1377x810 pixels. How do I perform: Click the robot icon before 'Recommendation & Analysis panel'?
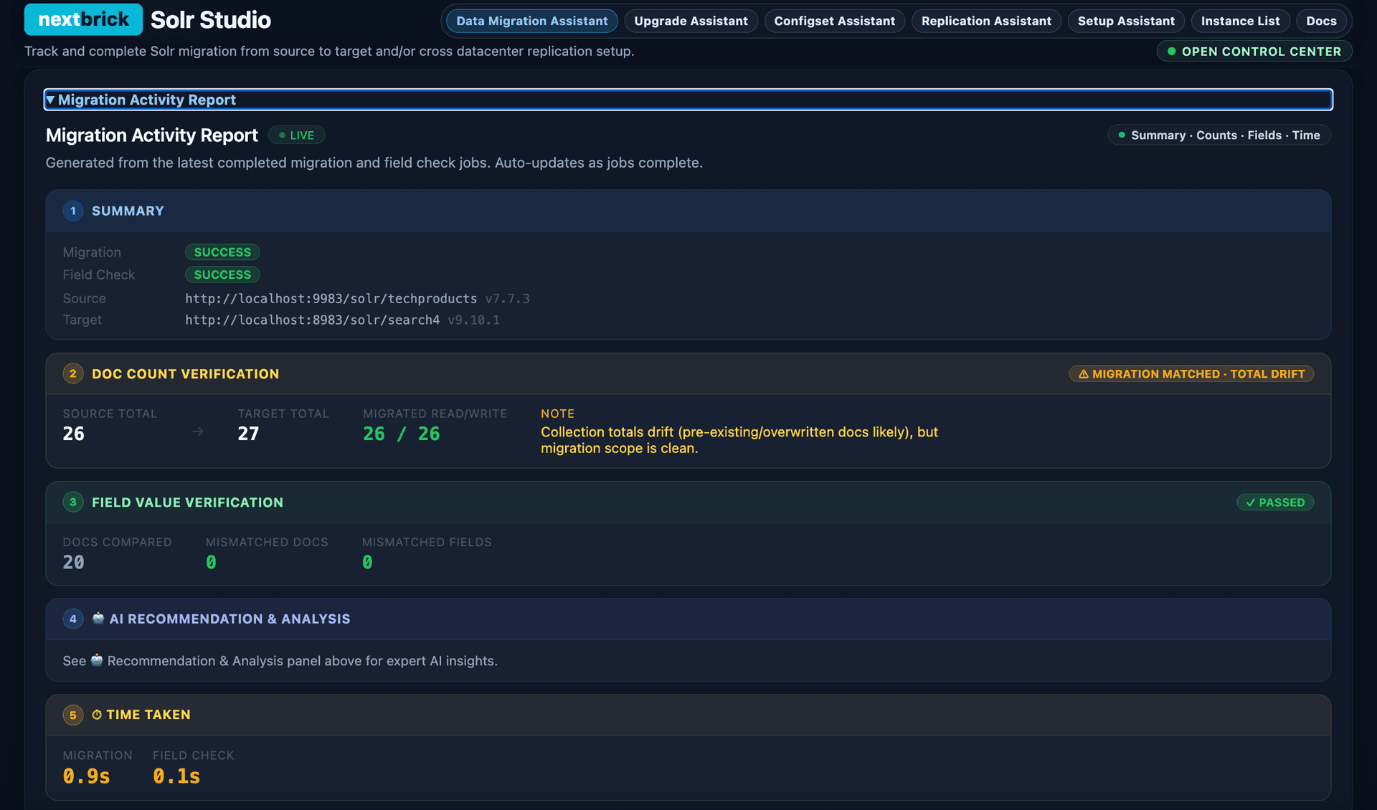pos(97,660)
